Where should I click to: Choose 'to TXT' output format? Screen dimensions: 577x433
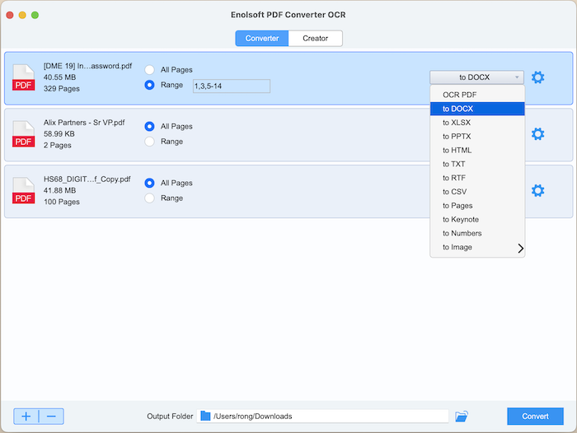[477, 164]
